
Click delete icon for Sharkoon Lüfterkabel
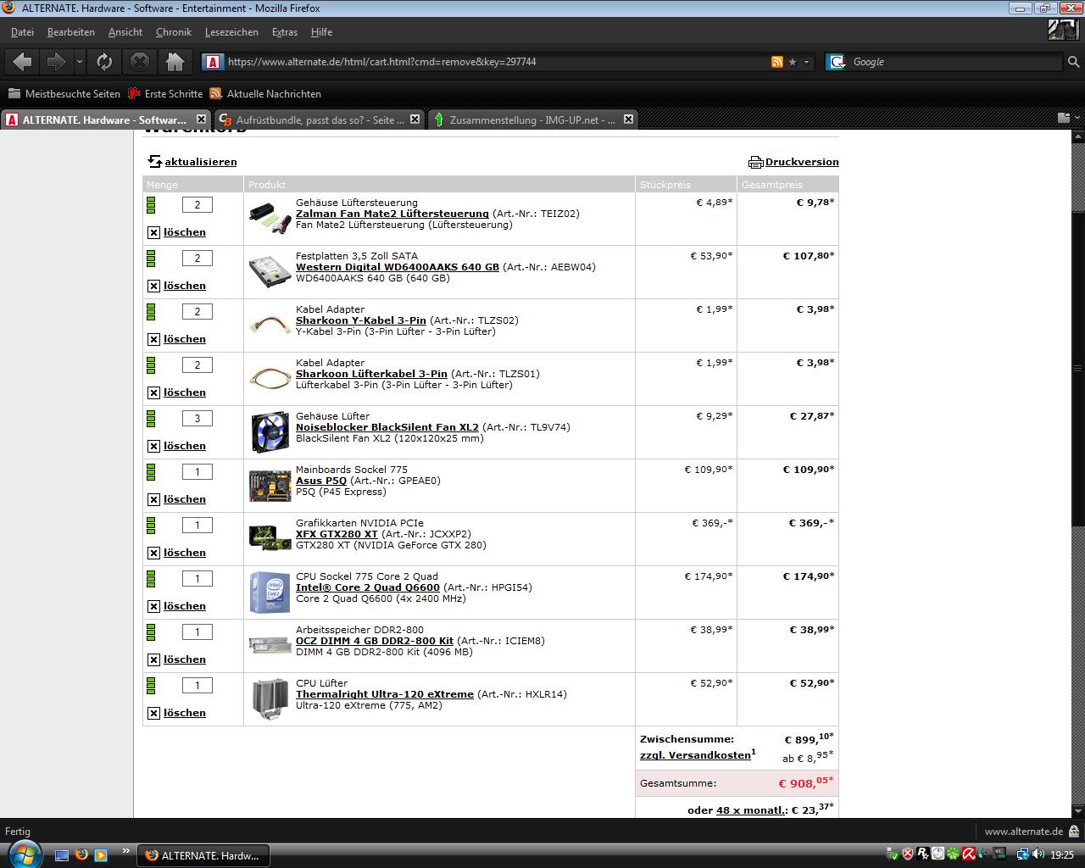153,392
